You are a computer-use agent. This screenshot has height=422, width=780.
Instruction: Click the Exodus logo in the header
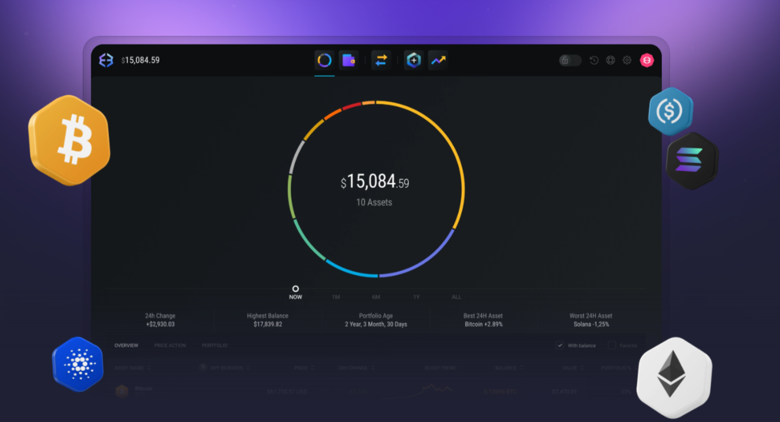click(106, 60)
